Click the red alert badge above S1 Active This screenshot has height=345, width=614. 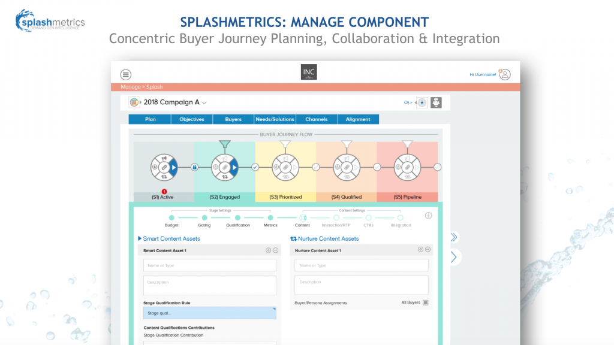164,192
